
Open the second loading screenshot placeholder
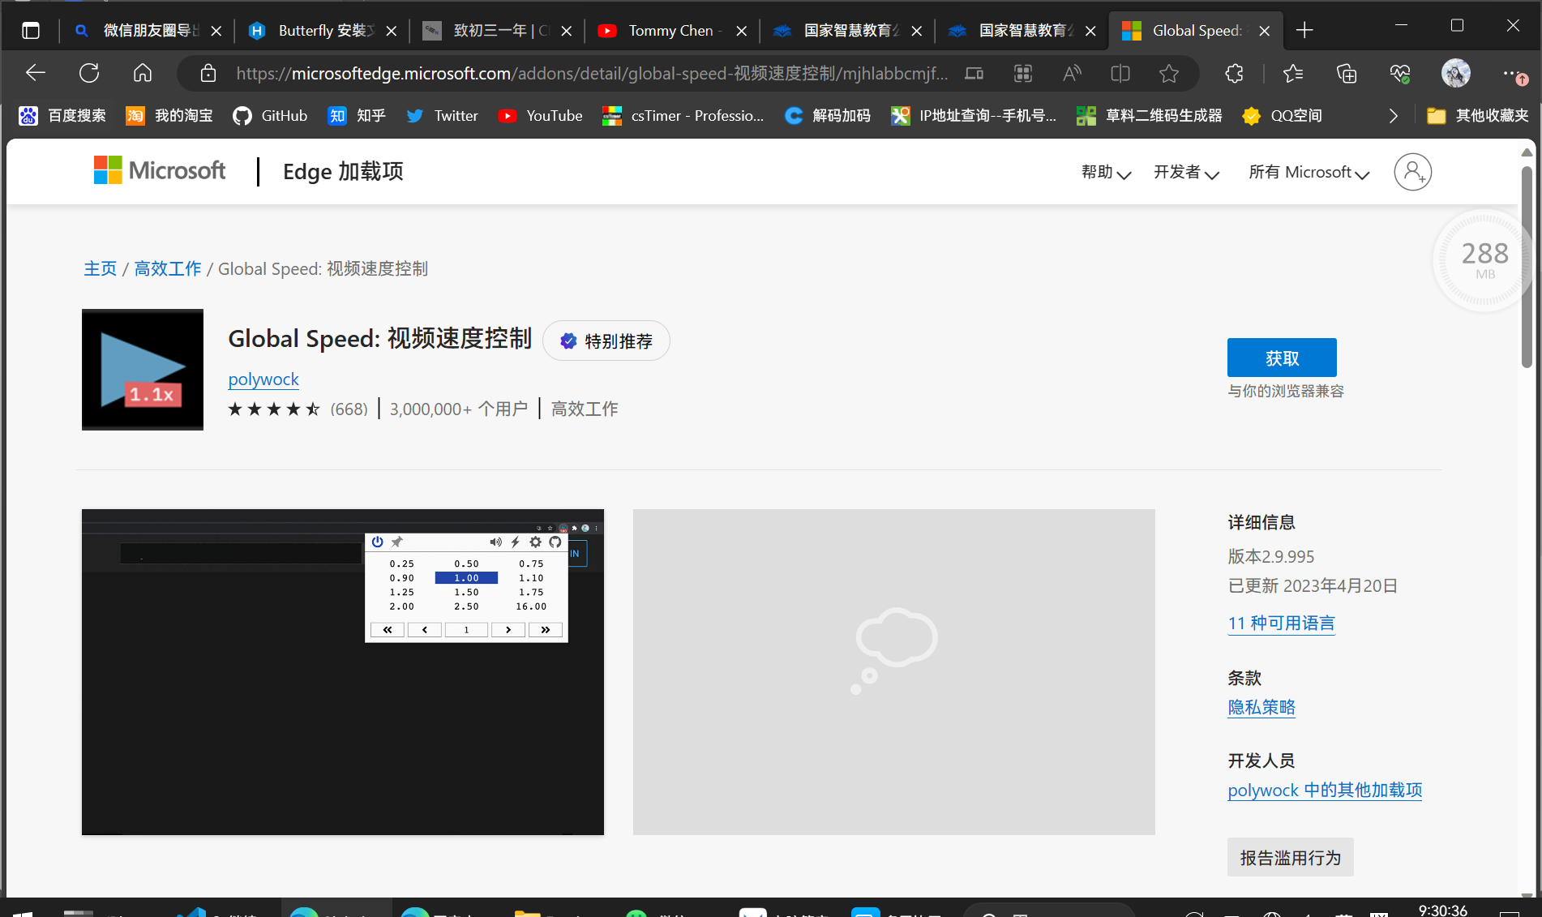(893, 672)
